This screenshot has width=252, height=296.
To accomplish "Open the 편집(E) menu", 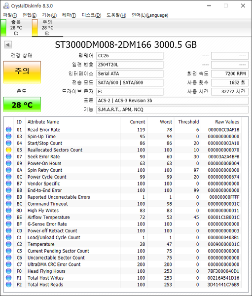I will pyautogui.click(x=30, y=15).
